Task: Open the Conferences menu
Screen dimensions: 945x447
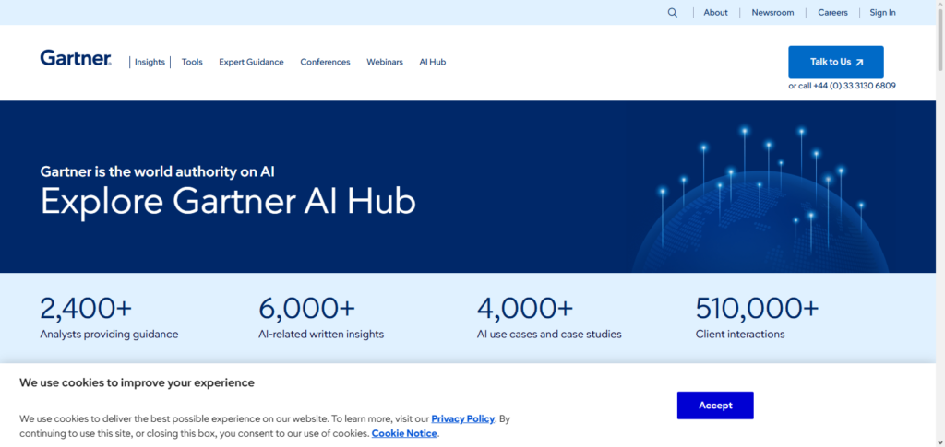Action: 326,62
